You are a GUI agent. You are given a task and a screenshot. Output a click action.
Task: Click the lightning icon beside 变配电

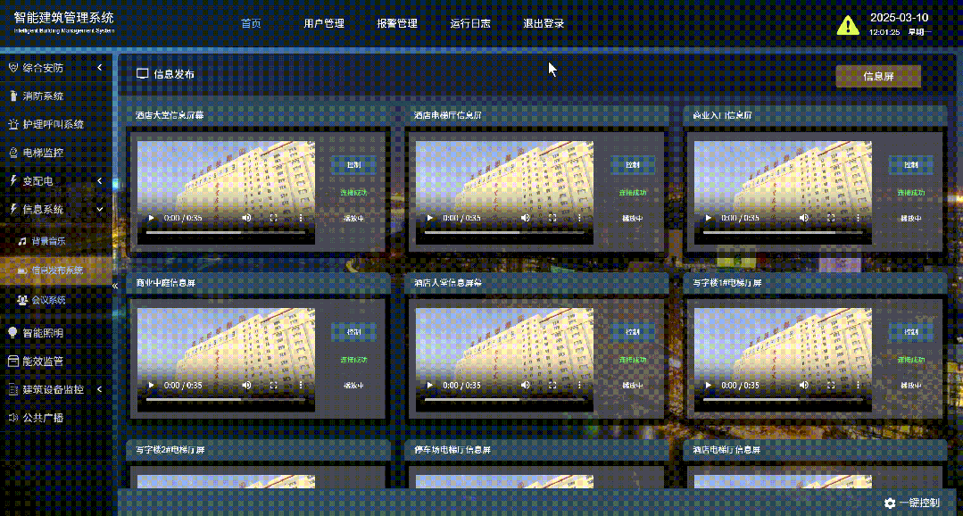(12, 180)
